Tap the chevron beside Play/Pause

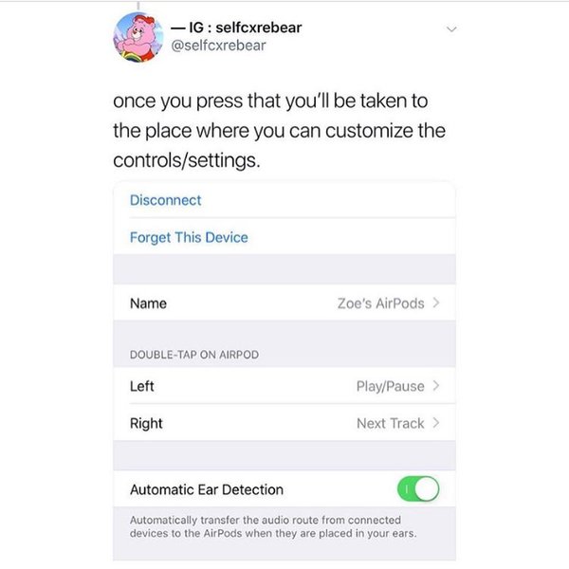pyautogui.click(x=436, y=386)
